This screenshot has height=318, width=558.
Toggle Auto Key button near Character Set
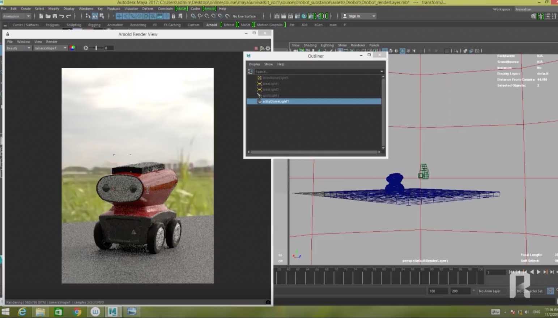(x=550, y=291)
